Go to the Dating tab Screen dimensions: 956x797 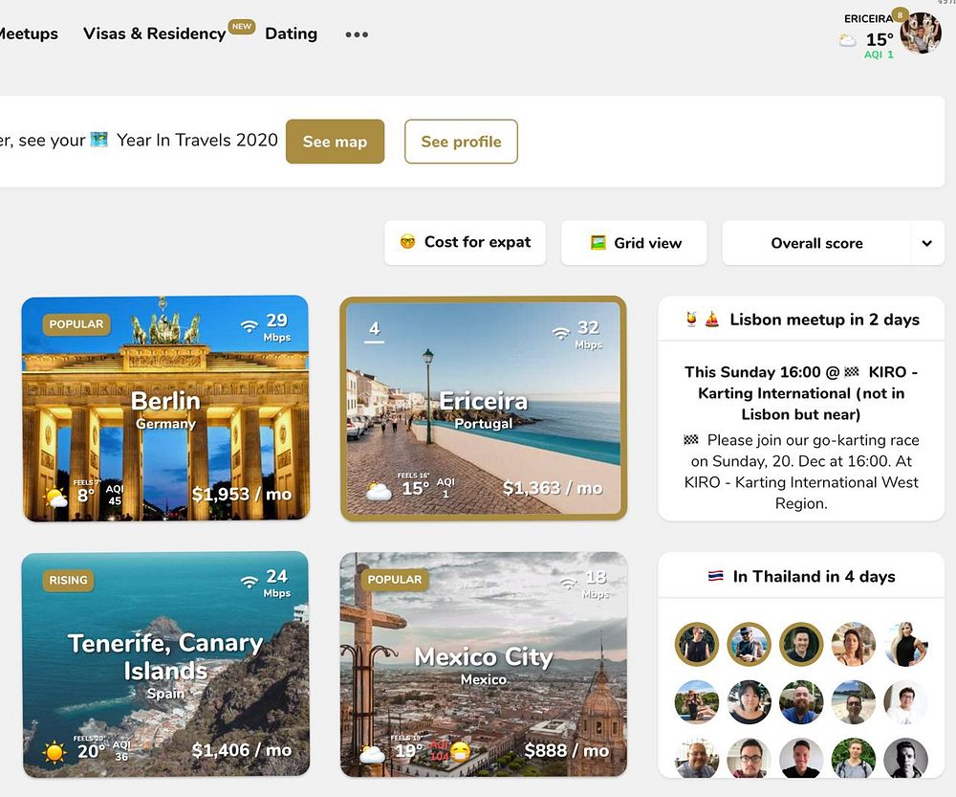tap(291, 33)
